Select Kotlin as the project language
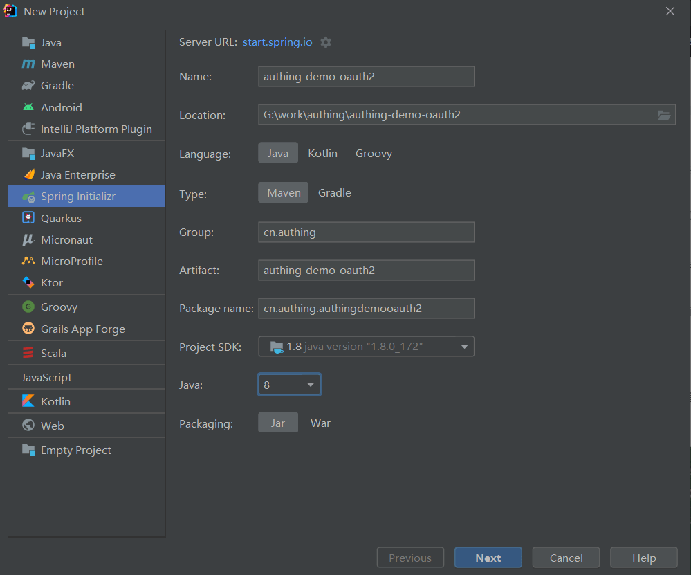This screenshot has width=691, height=575. pyautogui.click(x=322, y=153)
